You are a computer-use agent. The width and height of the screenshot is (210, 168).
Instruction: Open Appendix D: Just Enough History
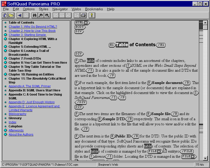click(32, 102)
